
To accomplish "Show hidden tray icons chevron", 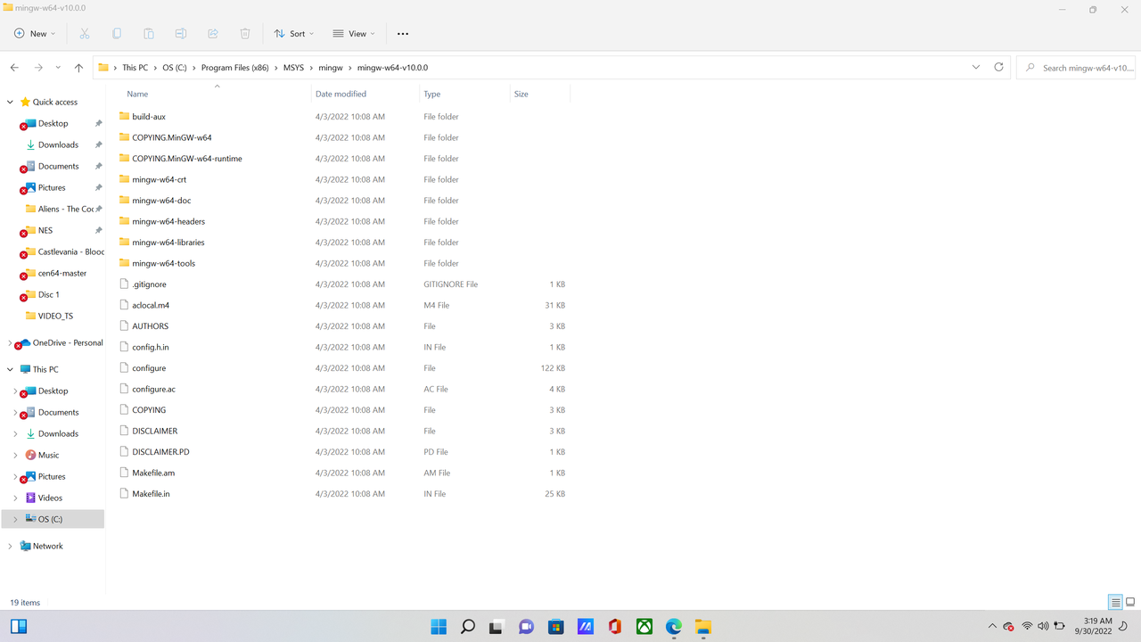I will pyautogui.click(x=992, y=627).
